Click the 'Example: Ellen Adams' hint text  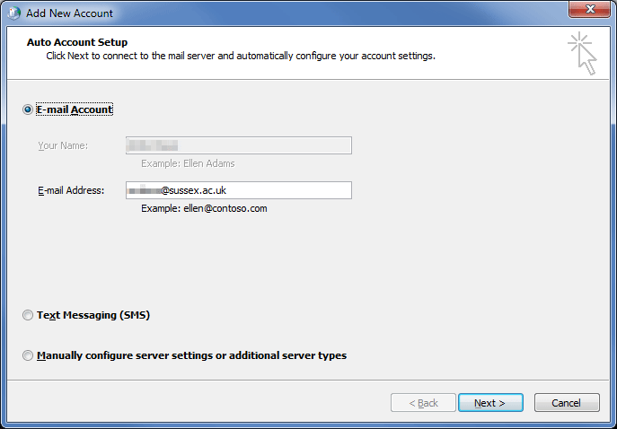click(188, 163)
